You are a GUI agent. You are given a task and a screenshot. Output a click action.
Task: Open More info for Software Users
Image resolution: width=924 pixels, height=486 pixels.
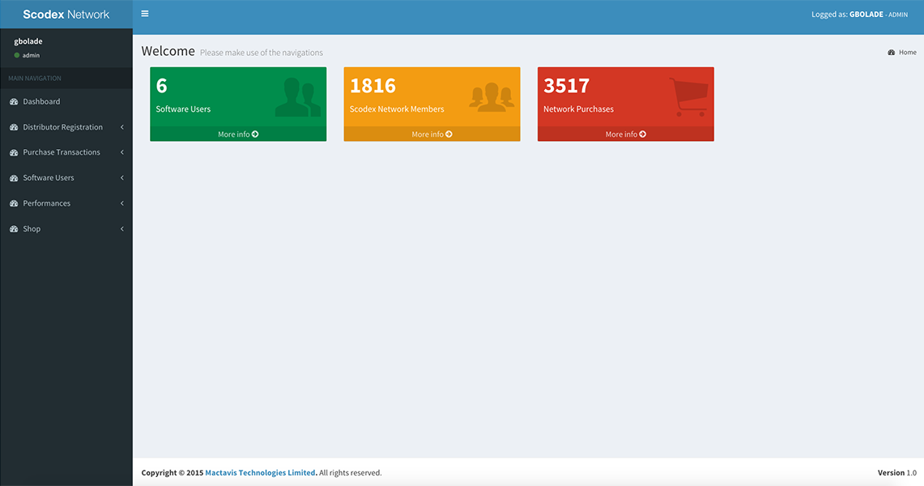238,134
